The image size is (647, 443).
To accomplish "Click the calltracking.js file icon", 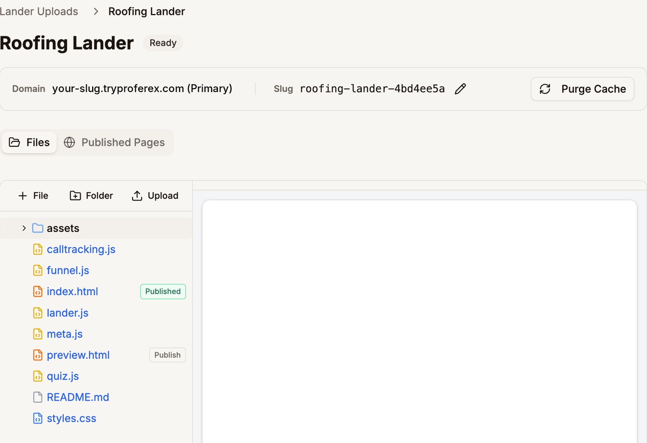I will [x=38, y=249].
